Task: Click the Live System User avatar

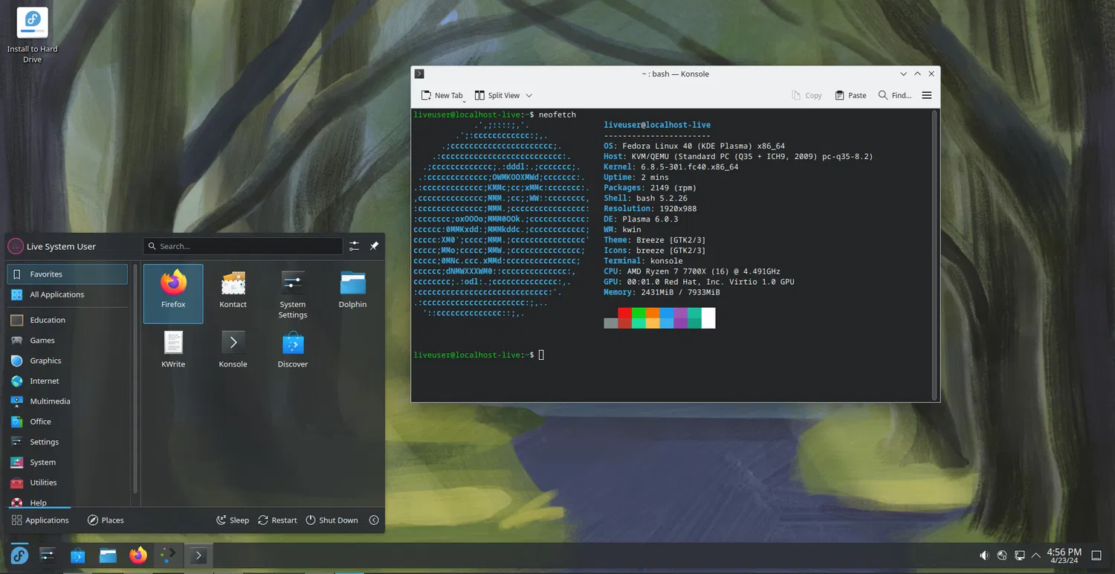Action: pyautogui.click(x=16, y=246)
